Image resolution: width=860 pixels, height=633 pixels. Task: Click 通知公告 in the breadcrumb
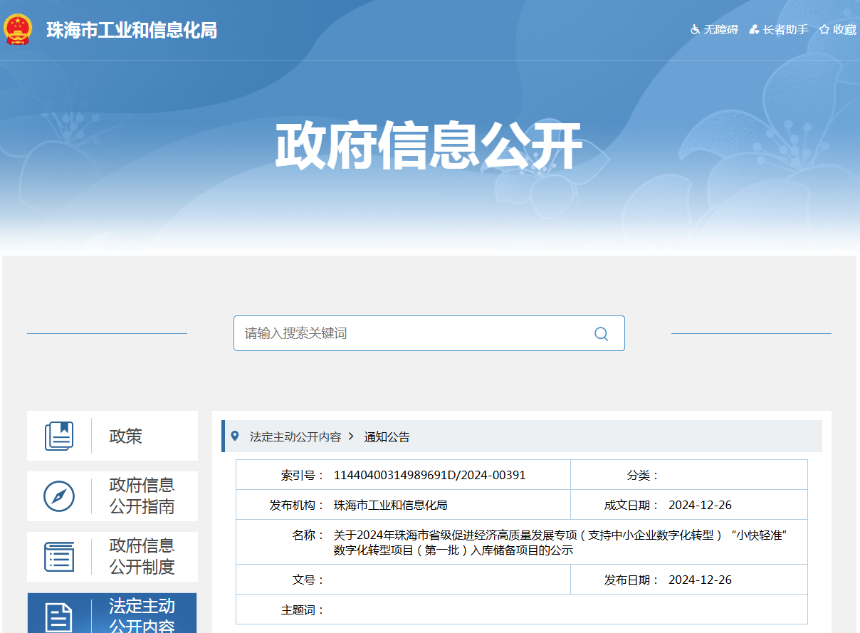tap(387, 436)
